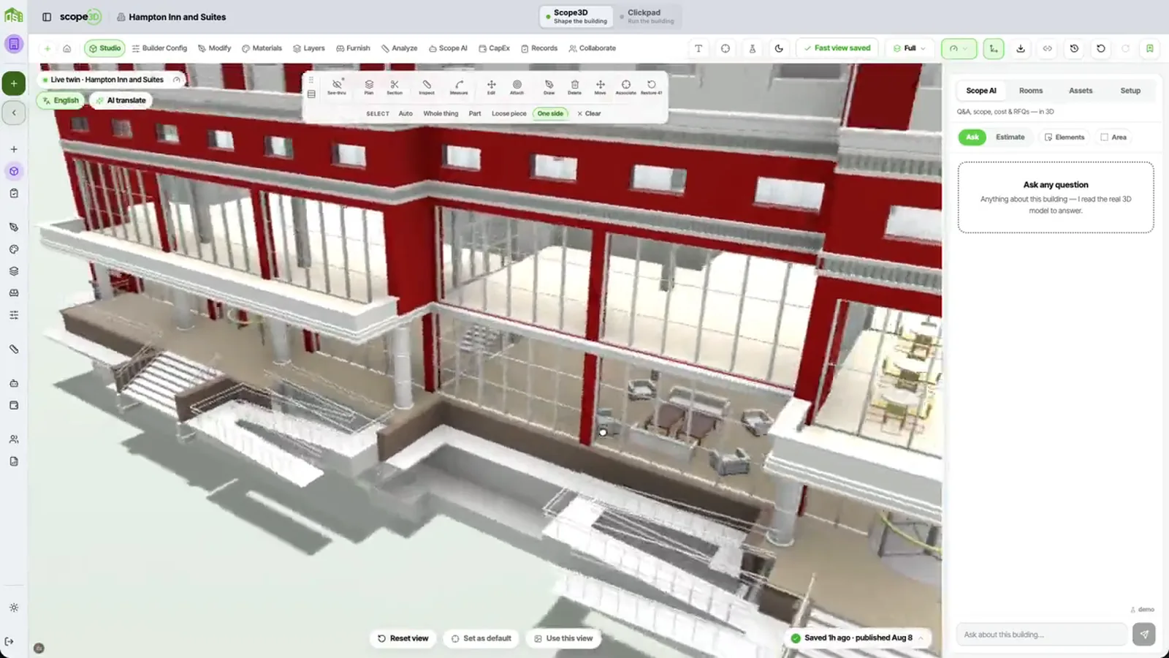This screenshot has height=658, width=1169.
Task: Open the Attach tool
Action: 517,87
